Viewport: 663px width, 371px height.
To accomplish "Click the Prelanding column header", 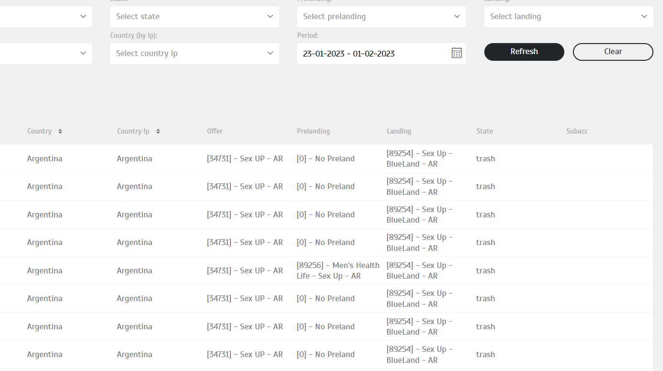I will coord(313,131).
